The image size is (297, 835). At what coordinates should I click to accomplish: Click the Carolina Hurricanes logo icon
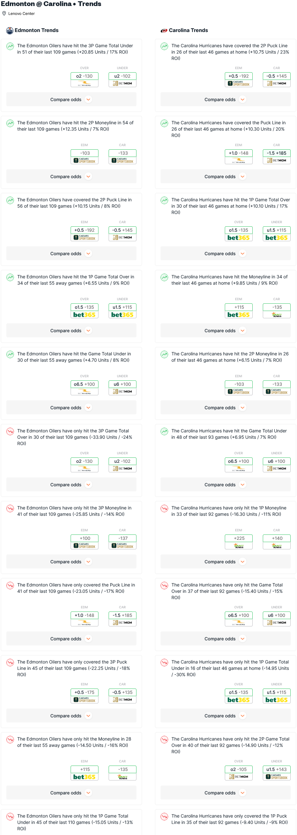(164, 30)
